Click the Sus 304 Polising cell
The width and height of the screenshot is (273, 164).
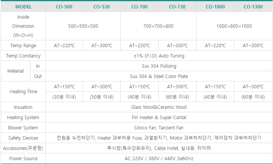[x=159, y=66]
